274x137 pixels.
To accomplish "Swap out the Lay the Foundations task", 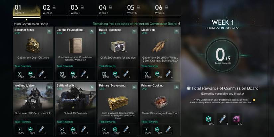I will point(92,31).
